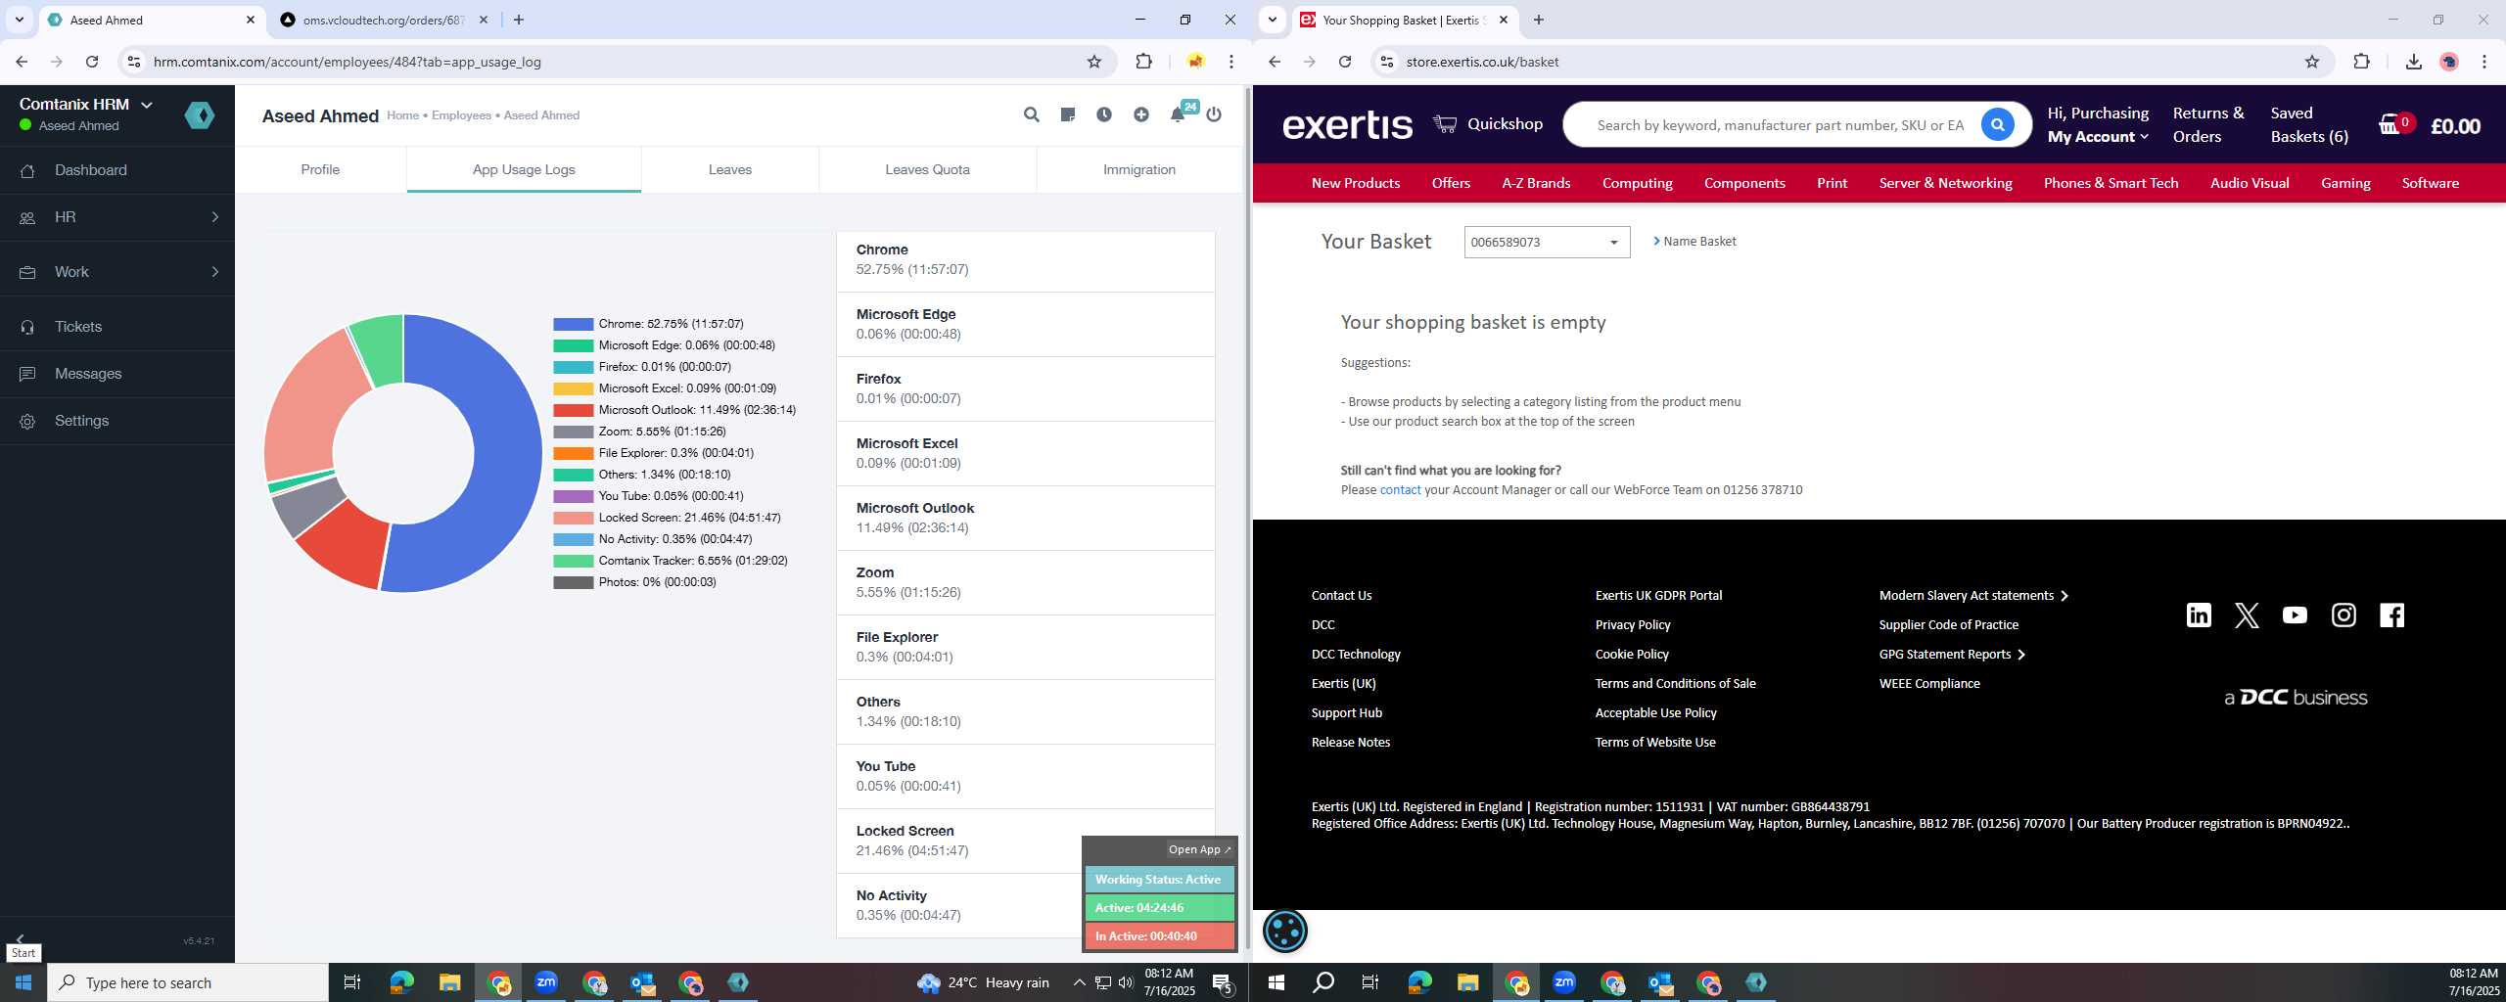Expand the Work sidebar menu
This screenshot has height=1002, width=2506.
tap(117, 272)
